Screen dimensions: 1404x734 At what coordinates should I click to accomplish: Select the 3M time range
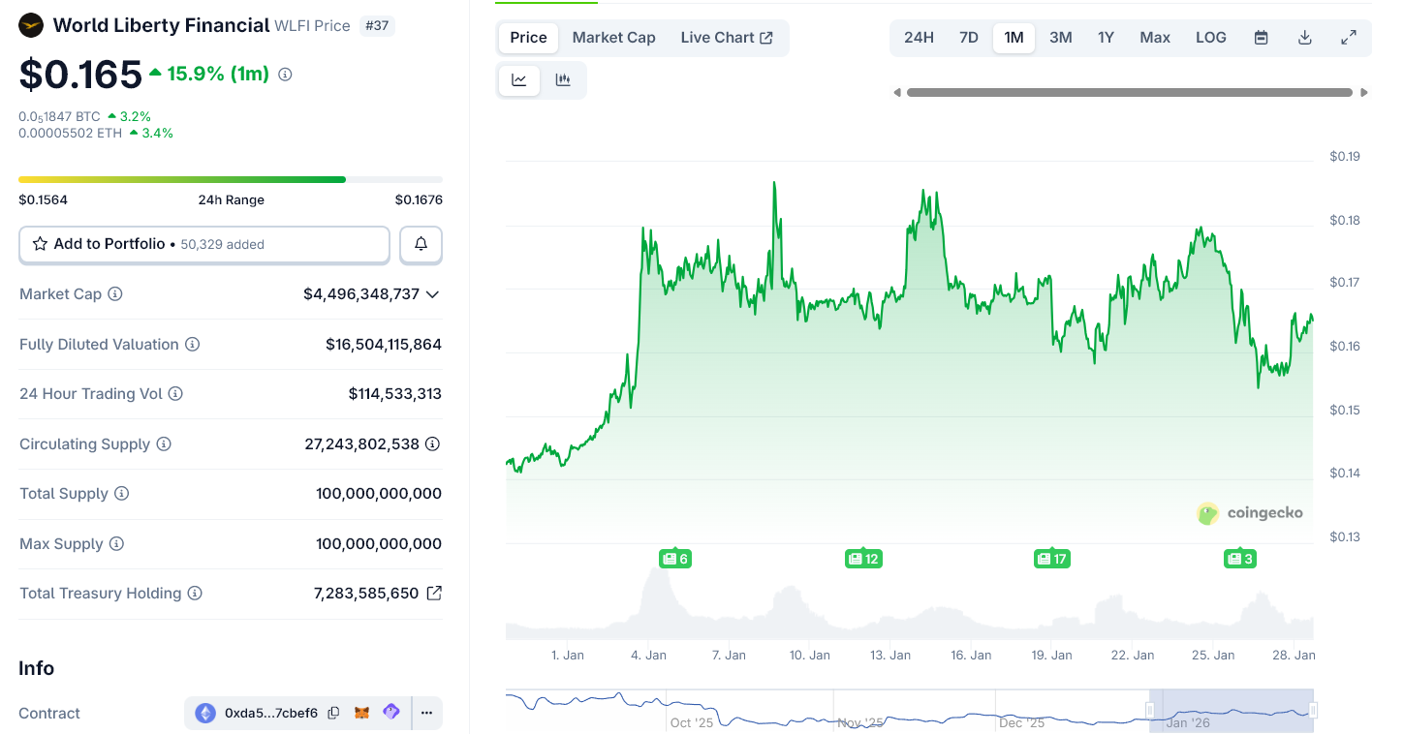[x=1060, y=38]
